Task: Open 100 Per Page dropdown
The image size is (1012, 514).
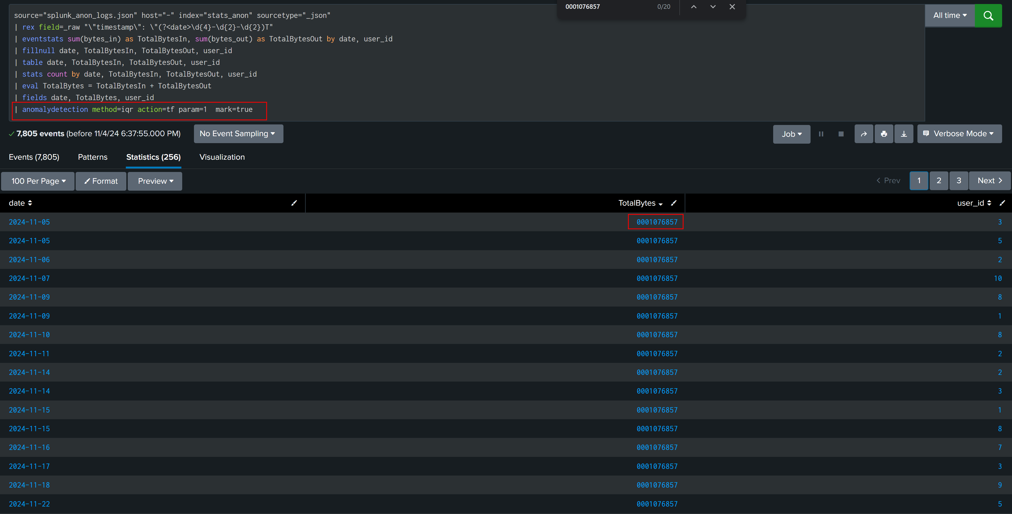Action: (38, 181)
